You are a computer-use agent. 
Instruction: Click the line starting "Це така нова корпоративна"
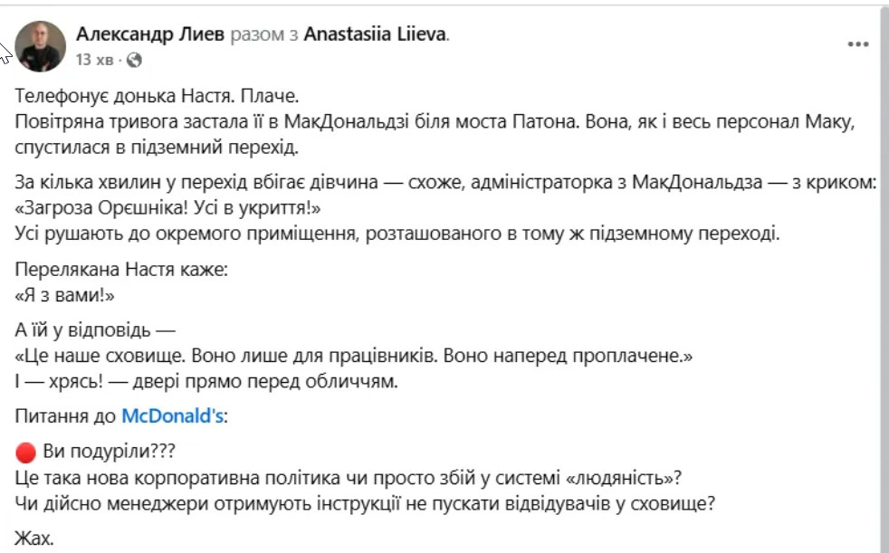(x=360, y=479)
